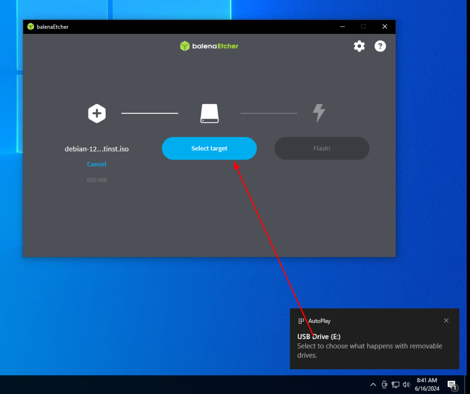Click the AutoPlay notification app icon
The width and height of the screenshot is (470, 394).
(301, 321)
